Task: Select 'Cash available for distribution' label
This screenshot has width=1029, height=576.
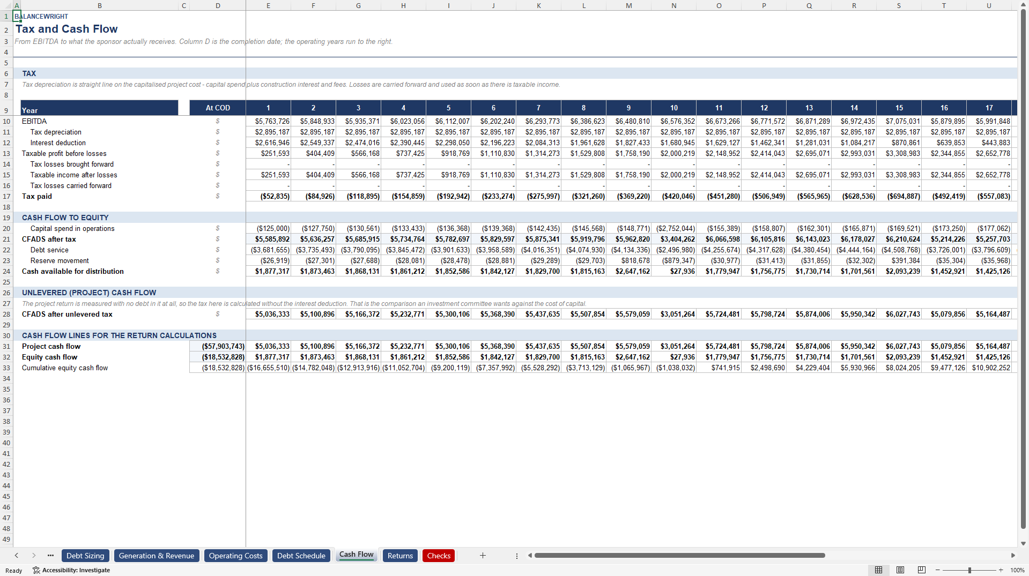Action: [73, 271]
